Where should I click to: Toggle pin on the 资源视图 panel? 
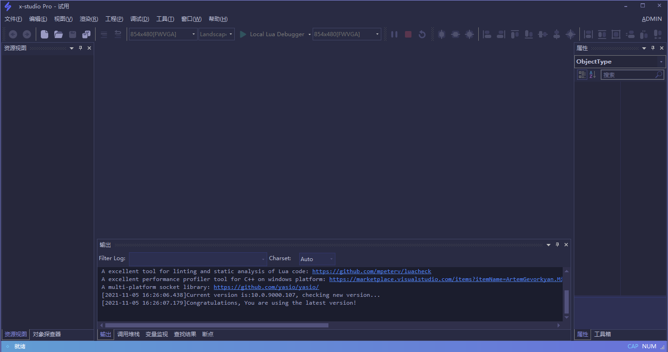[80, 48]
